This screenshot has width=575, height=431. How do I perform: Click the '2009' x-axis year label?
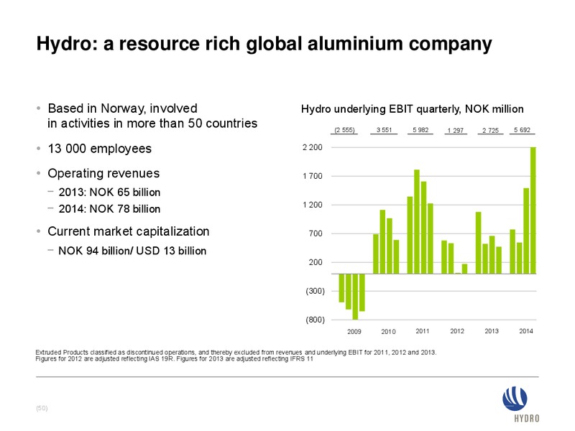(x=354, y=331)
